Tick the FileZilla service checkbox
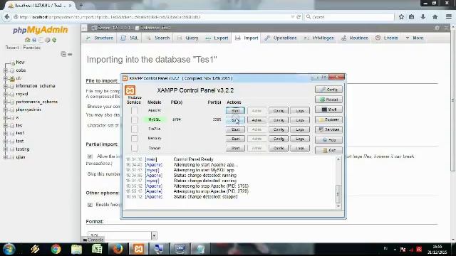Screen dimensions: 456x256 pyautogui.click(x=135, y=129)
